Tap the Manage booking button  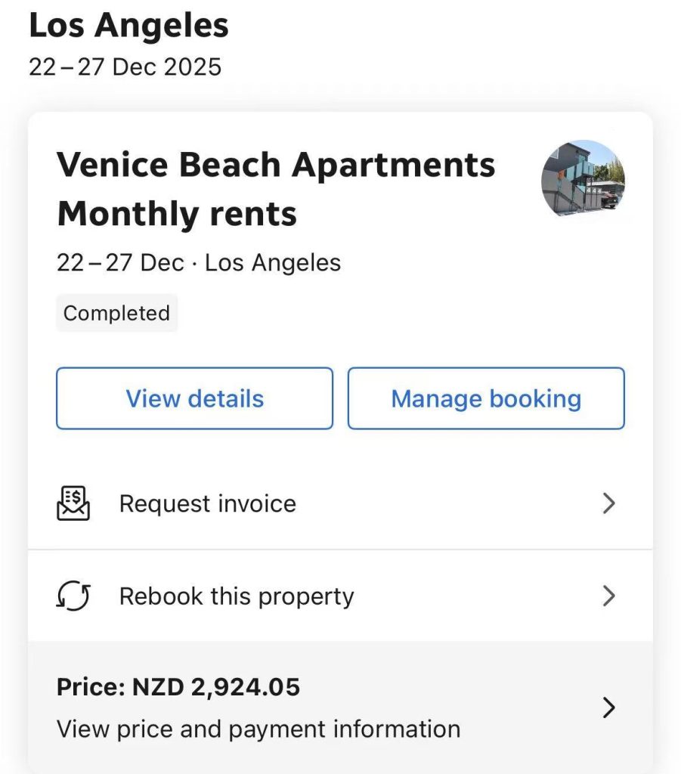(486, 398)
